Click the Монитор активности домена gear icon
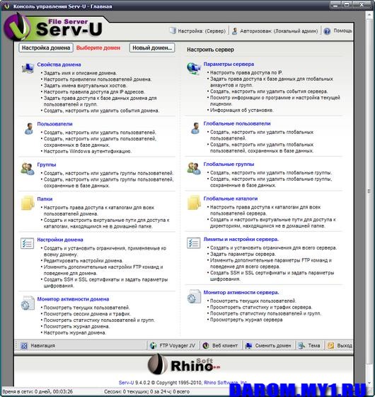This screenshot has height=397, width=375. point(28,303)
